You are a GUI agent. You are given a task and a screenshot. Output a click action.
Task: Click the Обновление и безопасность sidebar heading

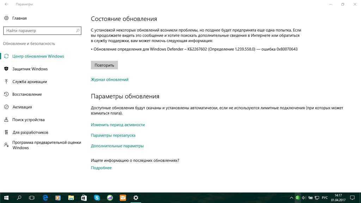tap(29, 43)
